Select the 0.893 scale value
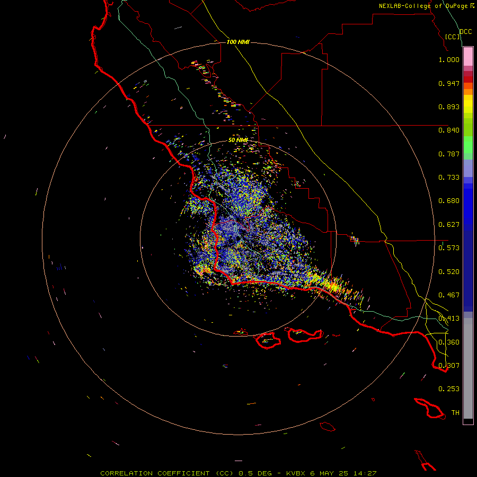 click(x=449, y=107)
